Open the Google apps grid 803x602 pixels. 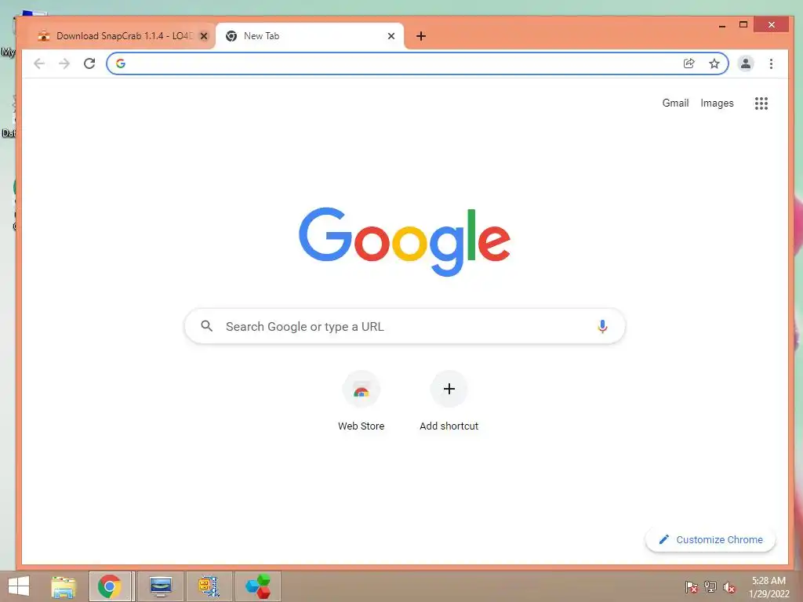(761, 103)
